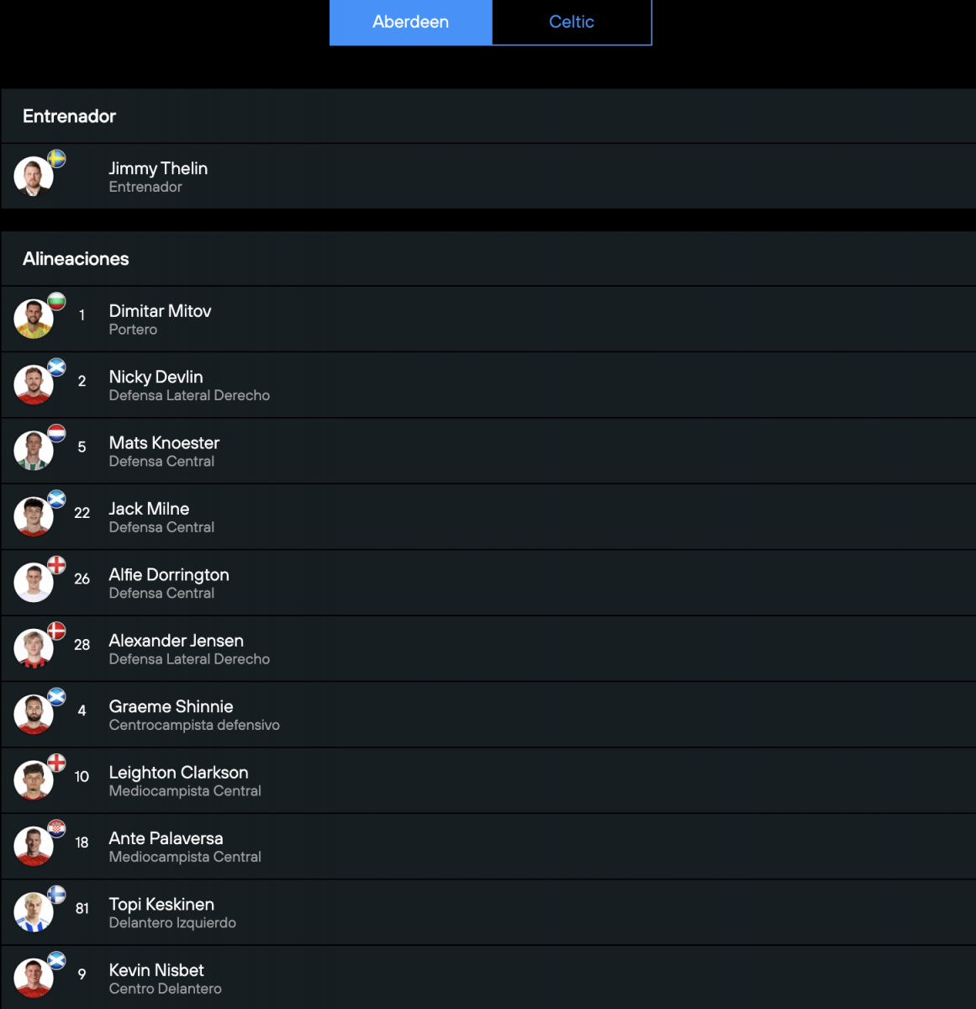Click Kevin Nisbet's player photo

coord(34,979)
